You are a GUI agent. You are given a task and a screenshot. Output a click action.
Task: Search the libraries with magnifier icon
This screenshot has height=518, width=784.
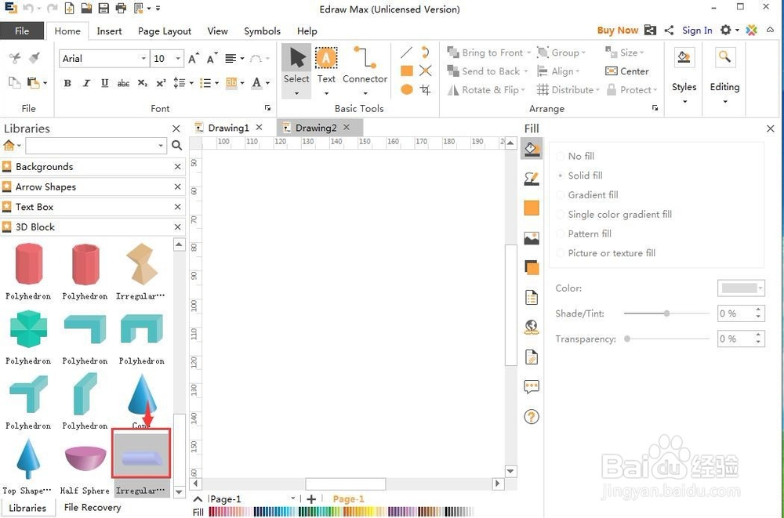pos(176,146)
